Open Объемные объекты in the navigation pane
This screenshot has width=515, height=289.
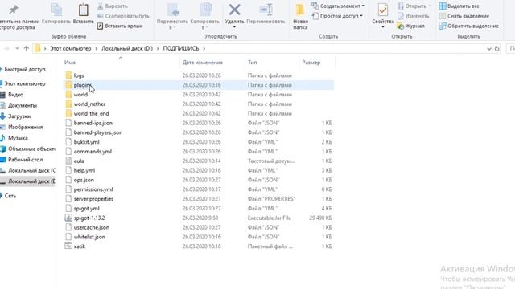pyautogui.click(x=31, y=149)
